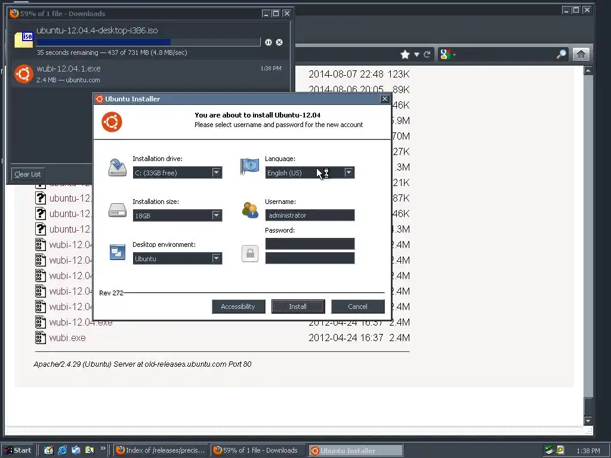Viewport: 611px width, 458px height.
Task: Open the Installation drive dropdown
Action: tap(177, 172)
